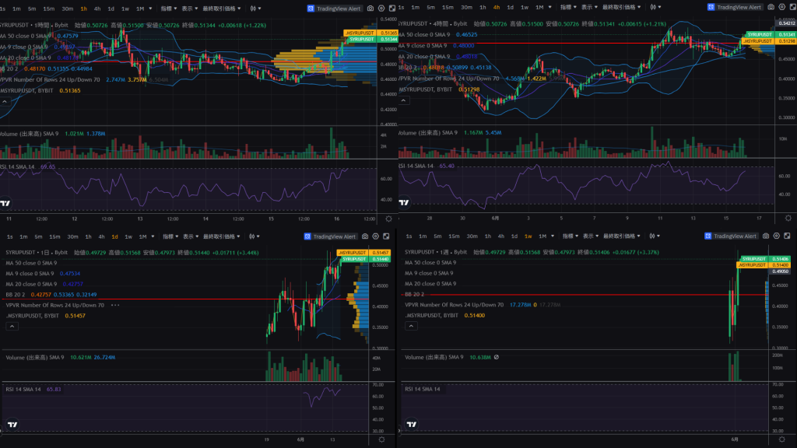Select the 15m timeframe on the 1-hour chart
The width and height of the screenshot is (797, 448).
(x=49, y=9)
